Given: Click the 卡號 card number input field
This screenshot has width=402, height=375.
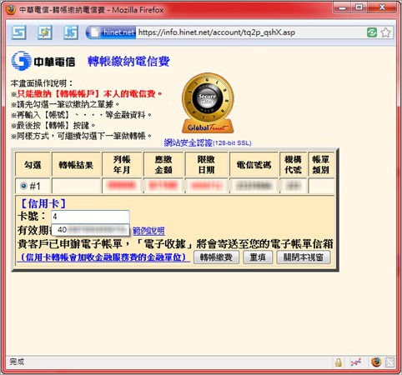Looking at the screenshot, I should [90, 217].
